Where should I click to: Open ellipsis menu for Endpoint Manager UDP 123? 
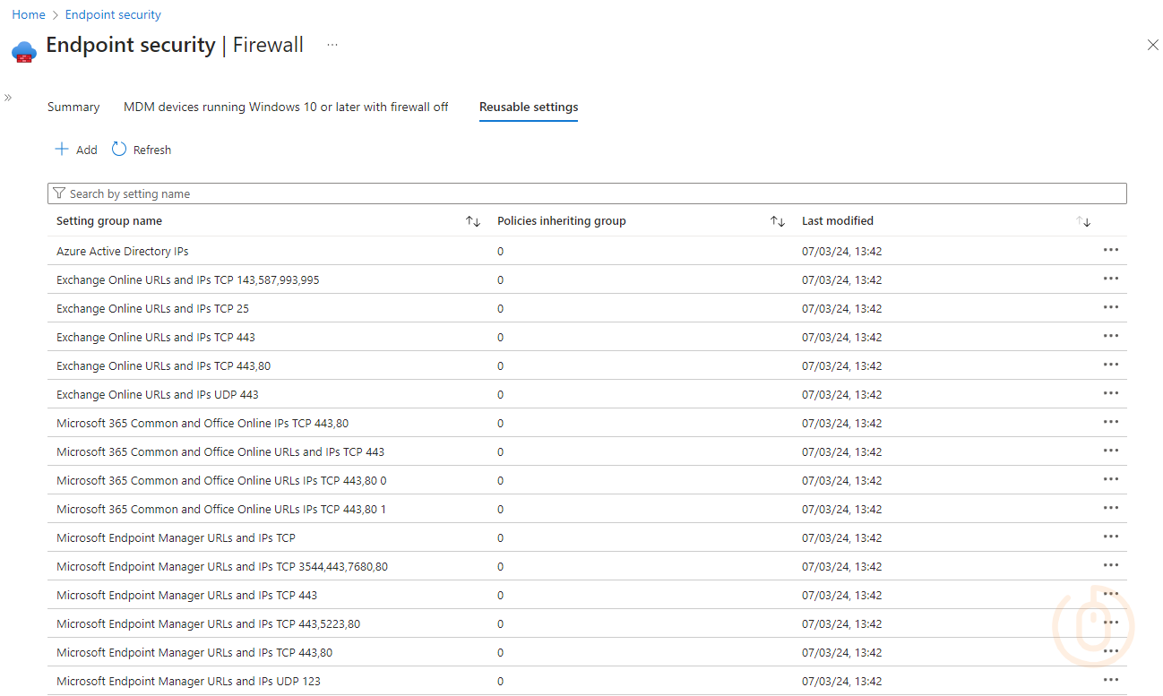(1111, 680)
